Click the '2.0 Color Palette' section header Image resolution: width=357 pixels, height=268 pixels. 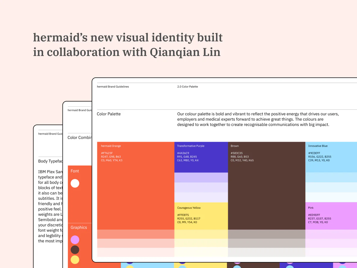click(187, 87)
